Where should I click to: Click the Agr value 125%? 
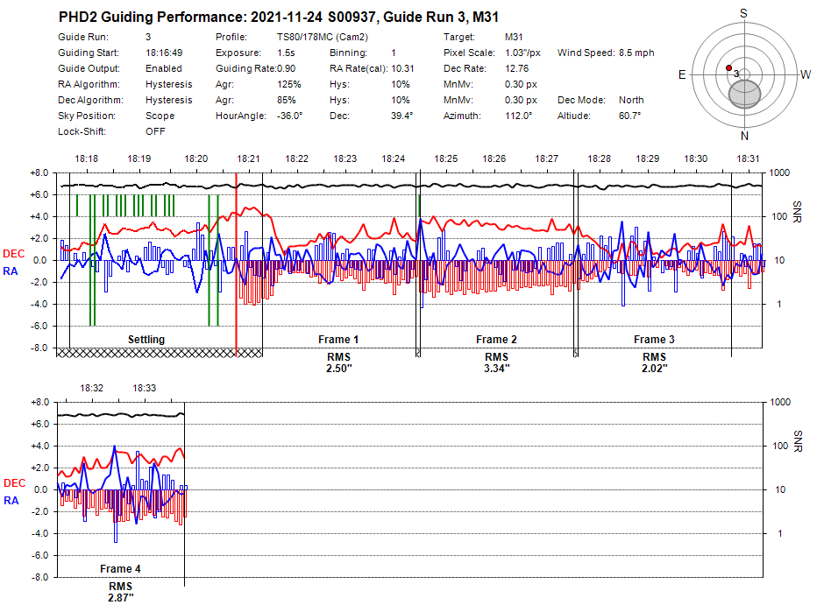click(289, 84)
